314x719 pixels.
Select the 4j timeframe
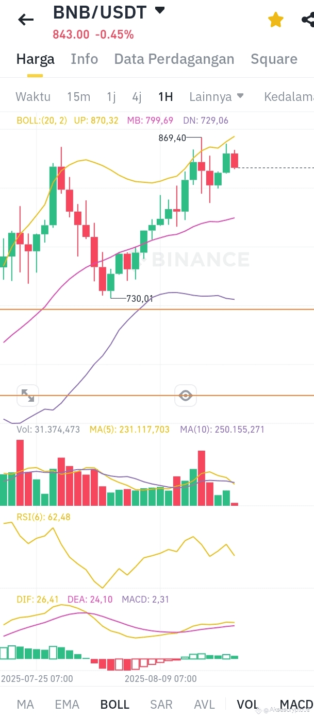point(137,96)
